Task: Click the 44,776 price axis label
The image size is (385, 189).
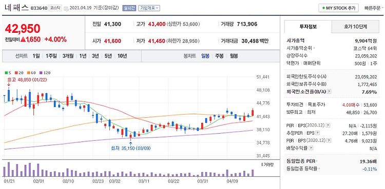Action: coord(262,103)
